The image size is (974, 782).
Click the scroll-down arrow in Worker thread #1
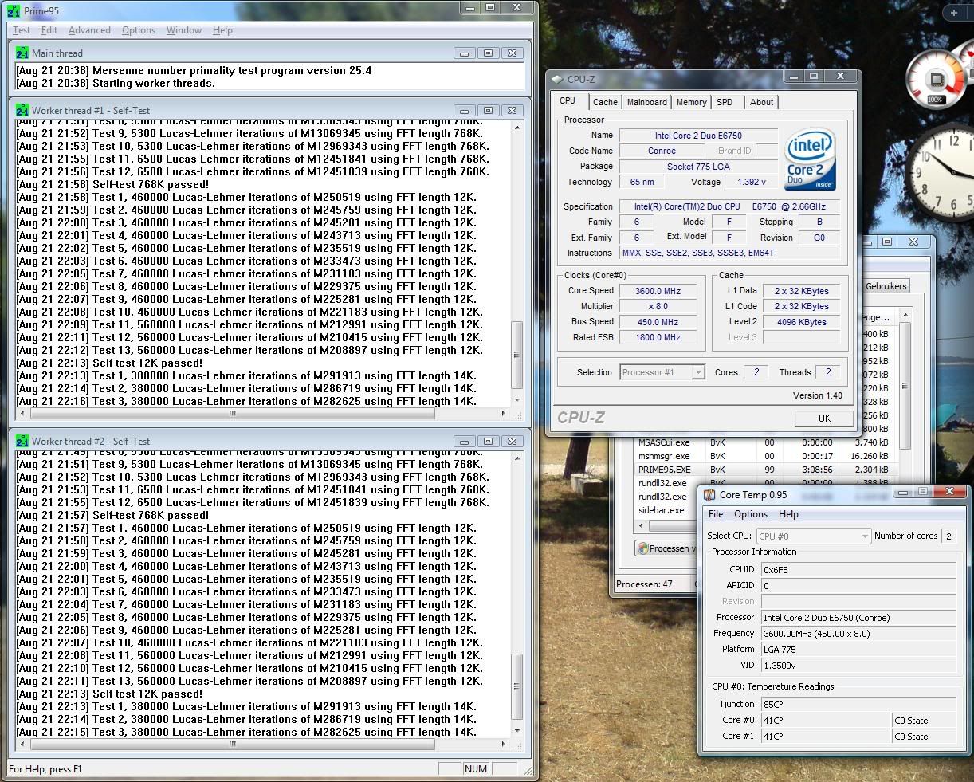coord(517,400)
